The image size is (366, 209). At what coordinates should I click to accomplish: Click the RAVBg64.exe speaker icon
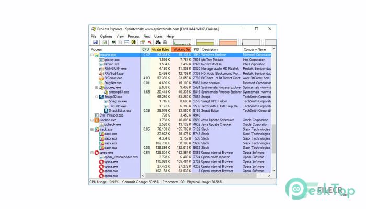click(x=101, y=74)
